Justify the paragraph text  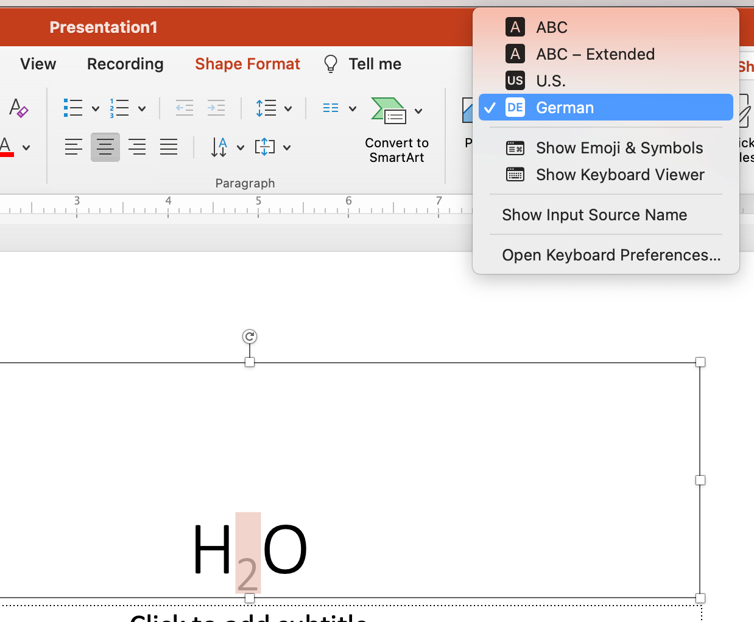click(169, 147)
